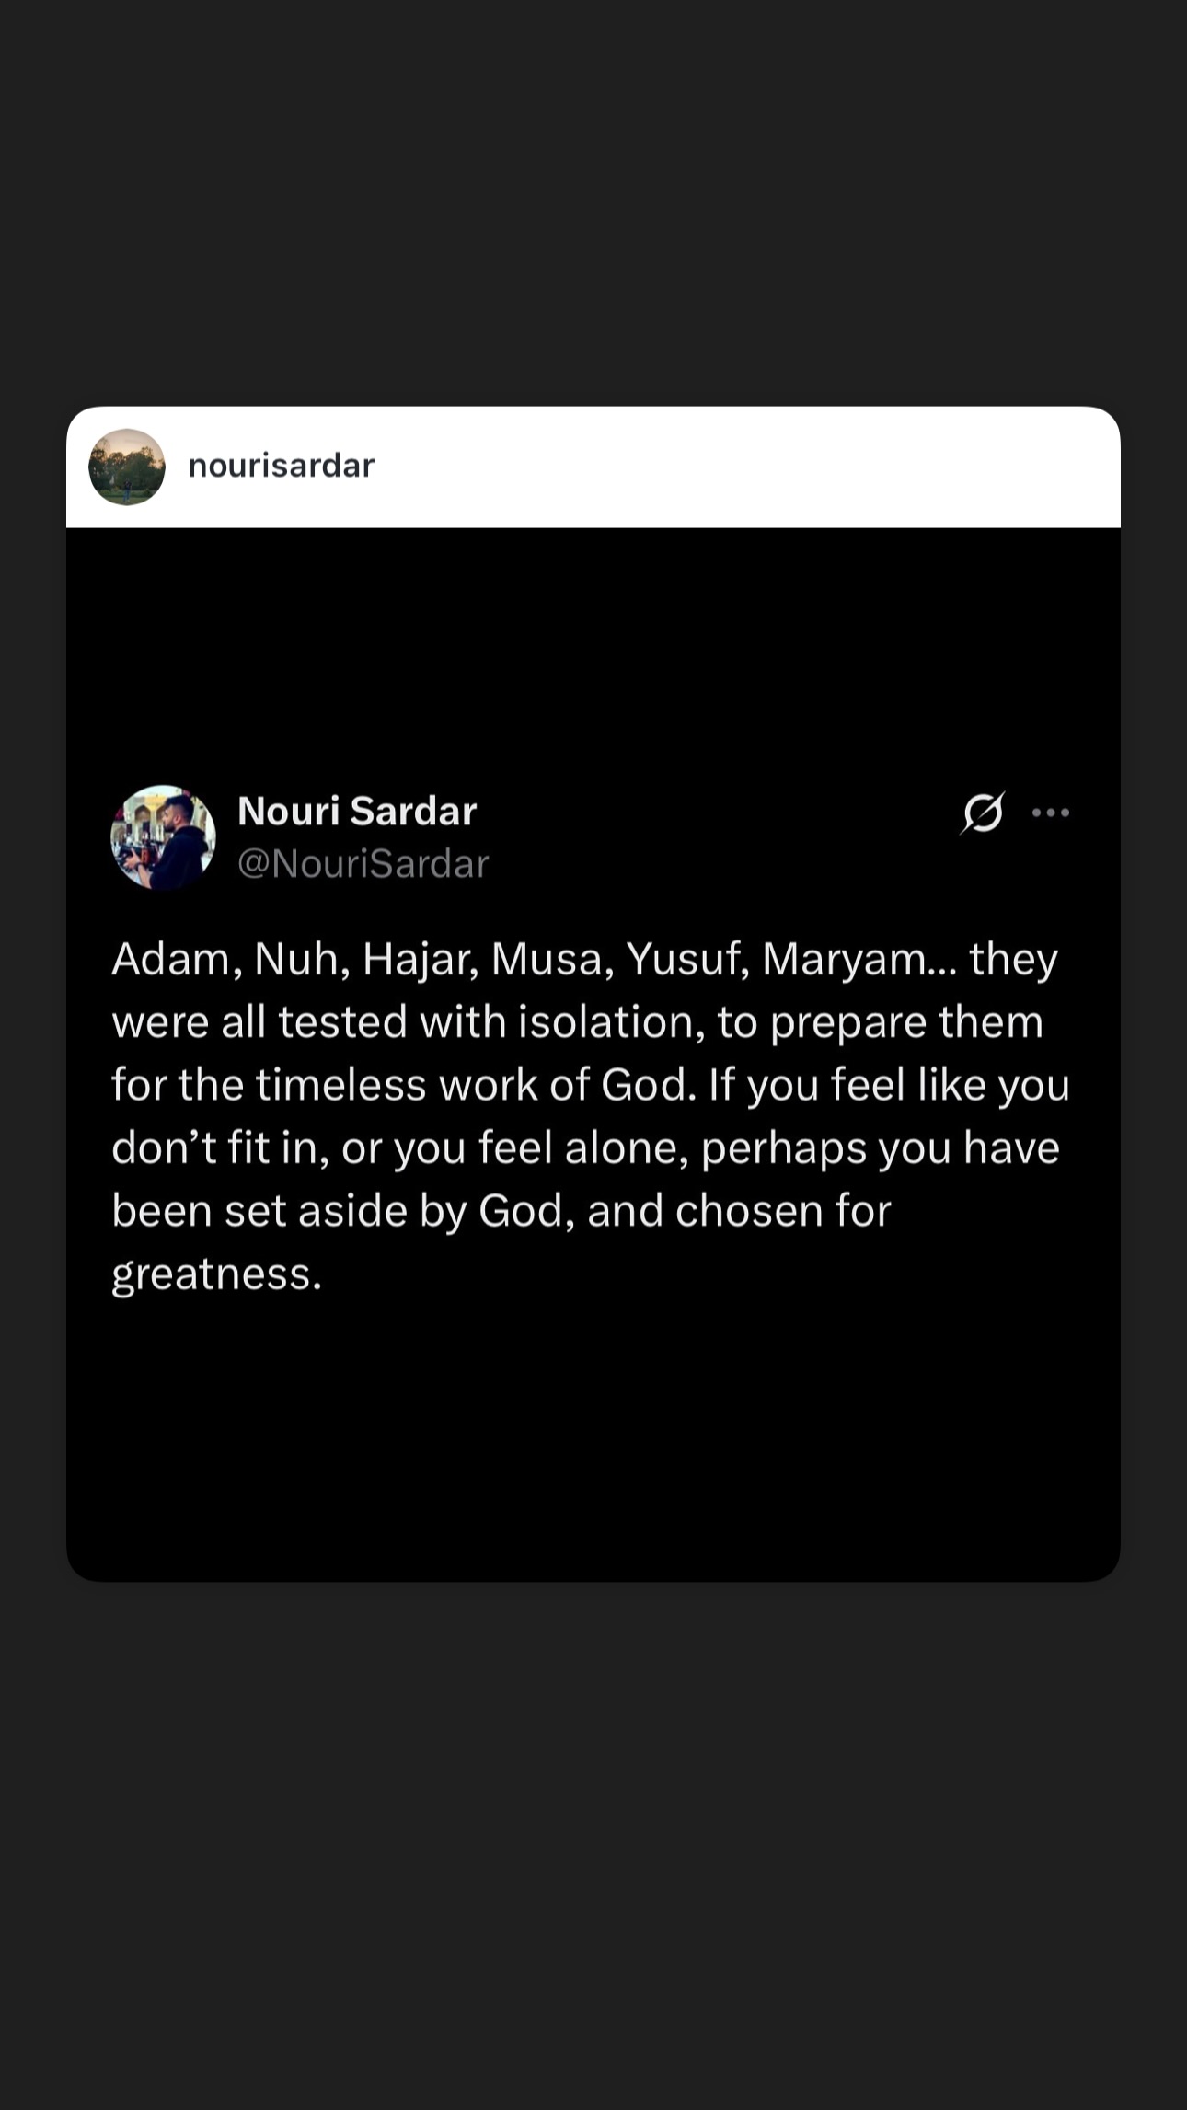
Task: Tap the line starting 'Adam, Nuh, Hajar'
Action: click(x=585, y=959)
